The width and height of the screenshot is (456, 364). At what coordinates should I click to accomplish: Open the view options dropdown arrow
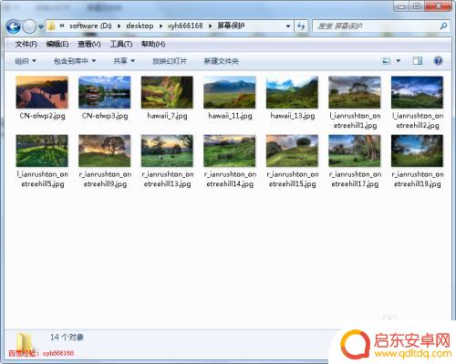coord(399,61)
